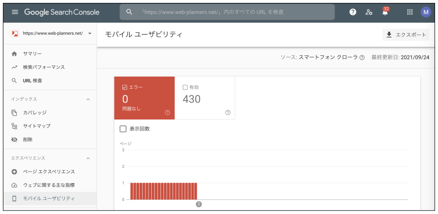Go to 検索パフォーマンス in sidebar

[44, 67]
